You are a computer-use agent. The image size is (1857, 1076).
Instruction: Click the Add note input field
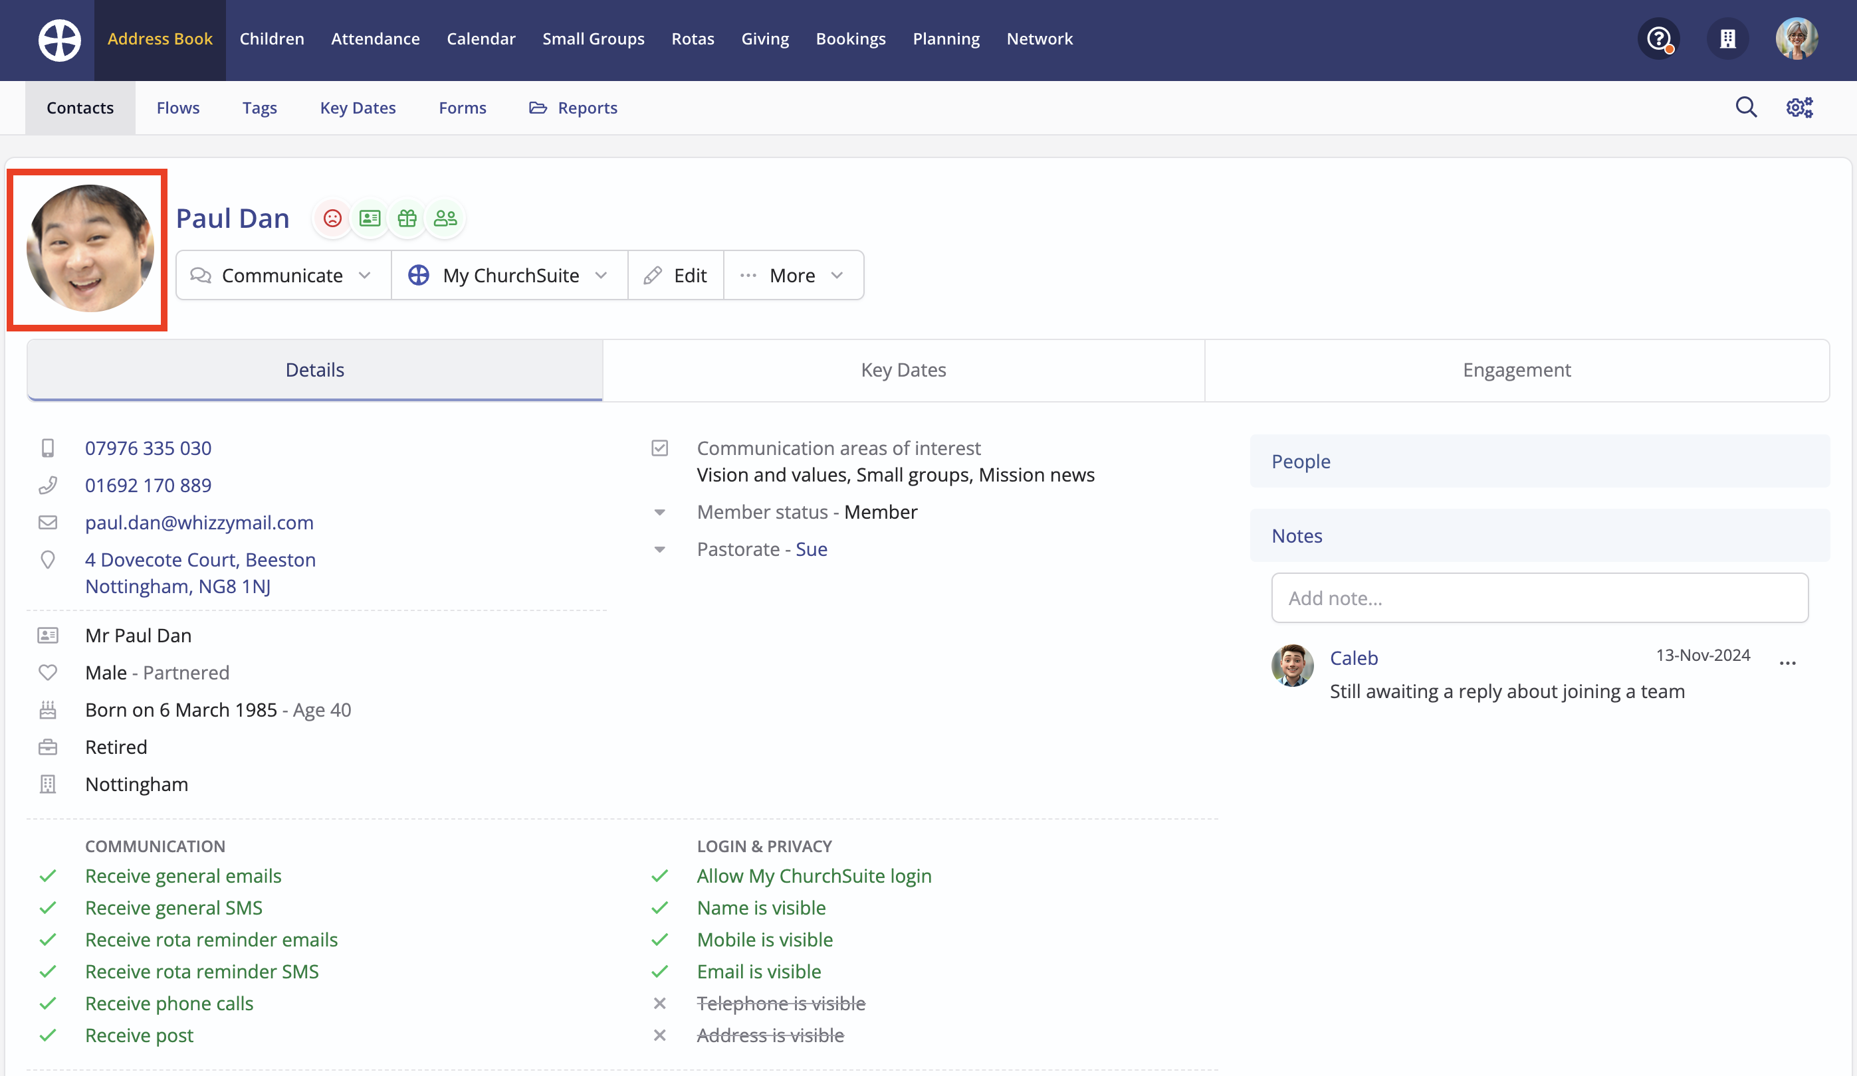pyautogui.click(x=1540, y=598)
